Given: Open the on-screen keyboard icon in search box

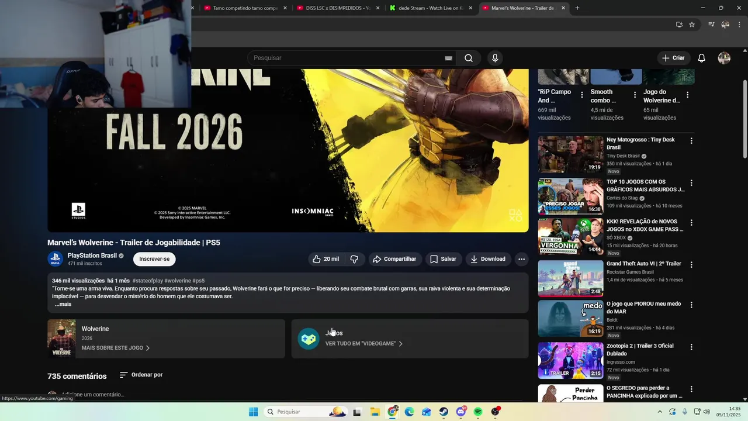Looking at the screenshot, I should coord(448,58).
